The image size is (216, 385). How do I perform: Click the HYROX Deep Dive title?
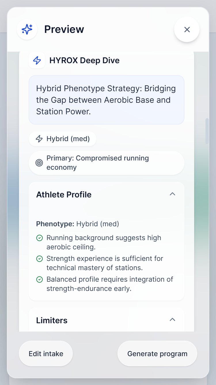pos(84,60)
